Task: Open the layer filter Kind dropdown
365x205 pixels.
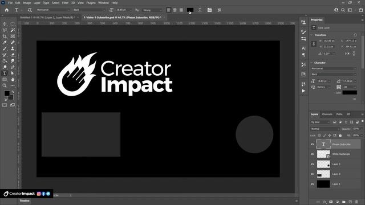Action: coord(321,122)
